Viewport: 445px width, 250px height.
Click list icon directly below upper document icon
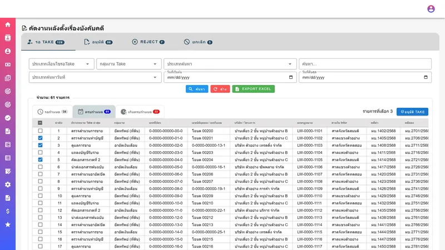point(8,144)
